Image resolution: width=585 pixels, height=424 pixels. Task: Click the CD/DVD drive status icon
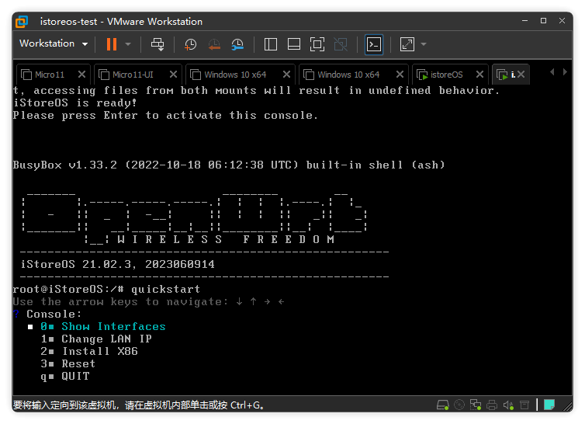click(459, 405)
